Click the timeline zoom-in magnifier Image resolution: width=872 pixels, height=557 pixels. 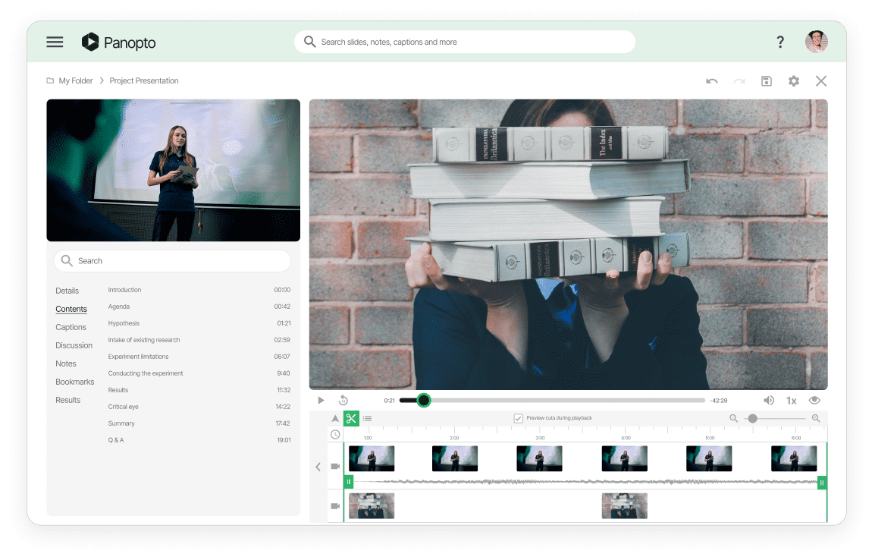coord(816,418)
